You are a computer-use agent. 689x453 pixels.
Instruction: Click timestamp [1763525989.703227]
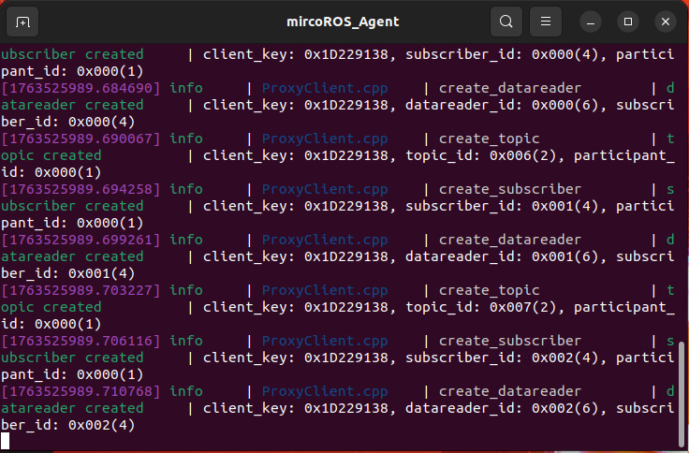pos(81,290)
